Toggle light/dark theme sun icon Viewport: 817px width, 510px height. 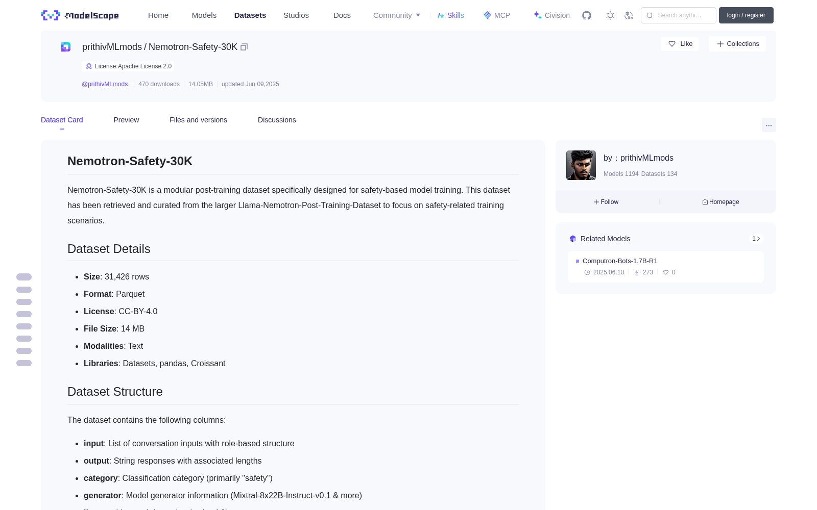(x=610, y=15)
